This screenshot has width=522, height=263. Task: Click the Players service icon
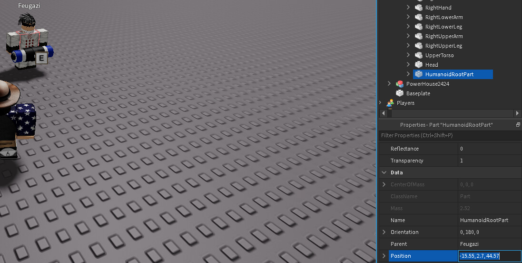pyautogui.click(x=390, y=102)
